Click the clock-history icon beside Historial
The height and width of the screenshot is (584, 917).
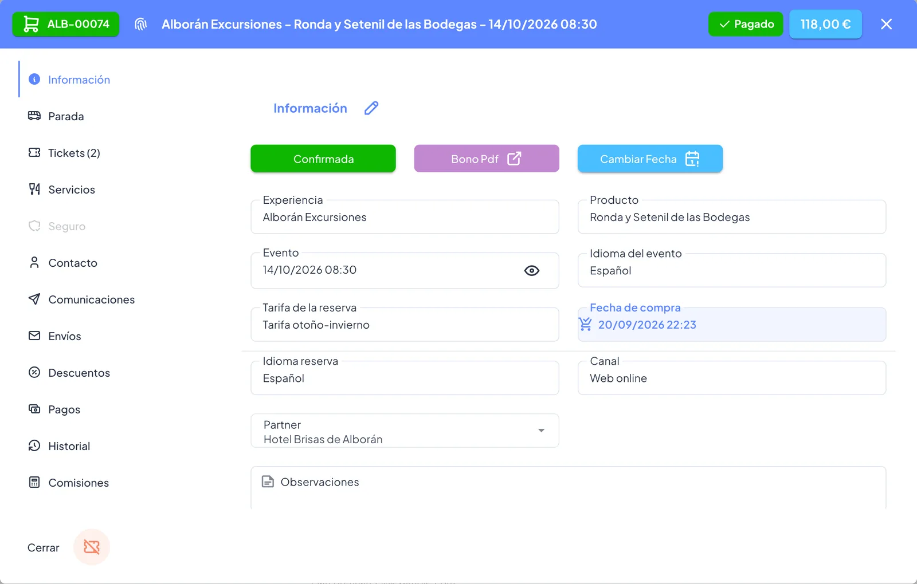pos(34,445)
